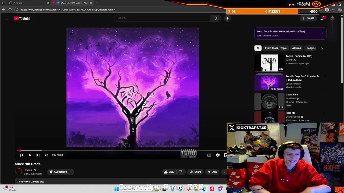
Task: Open the notifications bell
Action: click(322, 18)
